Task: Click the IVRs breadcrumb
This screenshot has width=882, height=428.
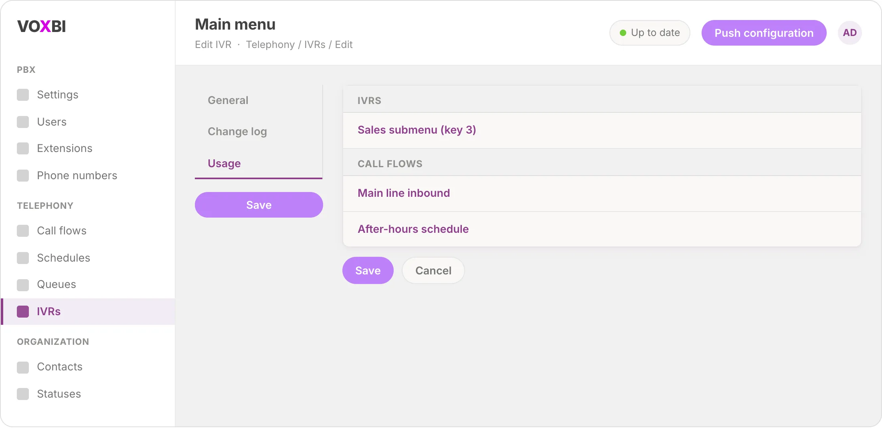Action: [315, 45]
